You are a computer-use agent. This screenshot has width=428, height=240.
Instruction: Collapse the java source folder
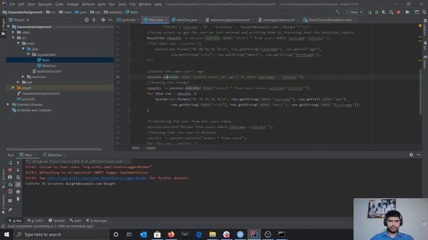pyautogui.click(x=23, y=49)
